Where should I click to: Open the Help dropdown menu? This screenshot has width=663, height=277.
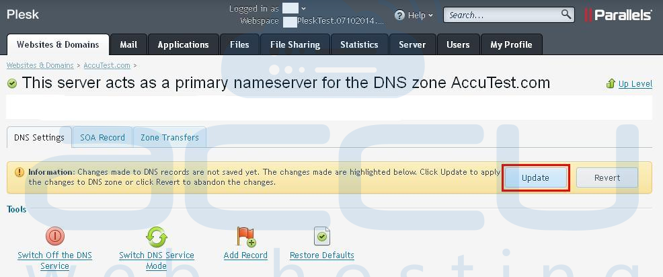pos(420,15)
